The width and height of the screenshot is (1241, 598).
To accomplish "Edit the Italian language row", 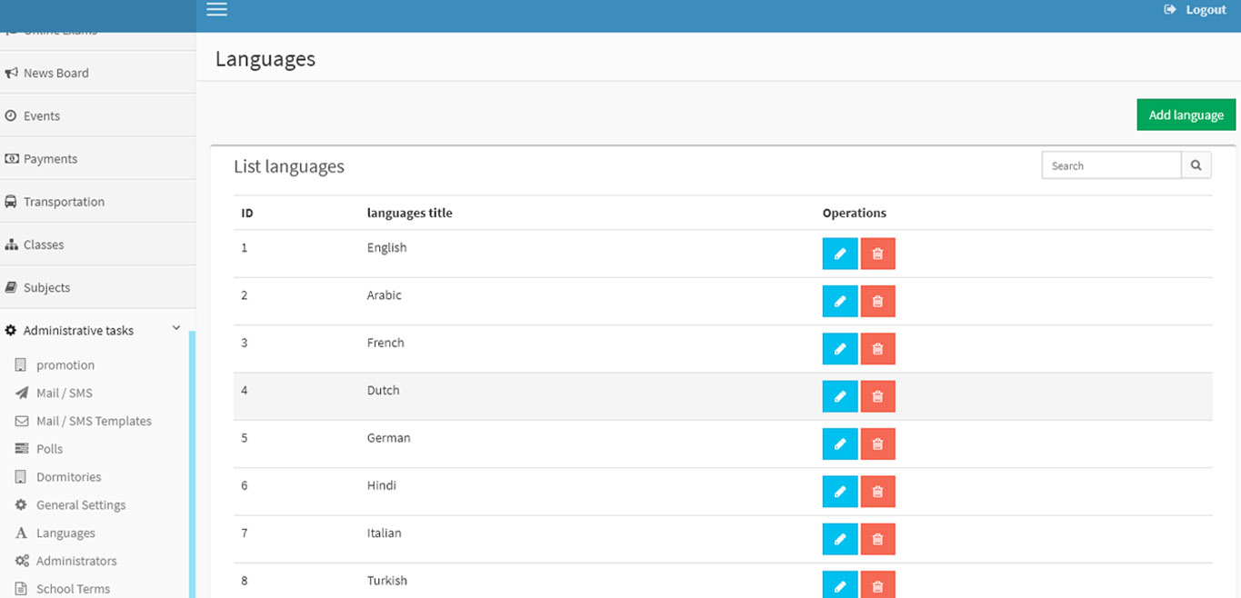I will point(840,539).
